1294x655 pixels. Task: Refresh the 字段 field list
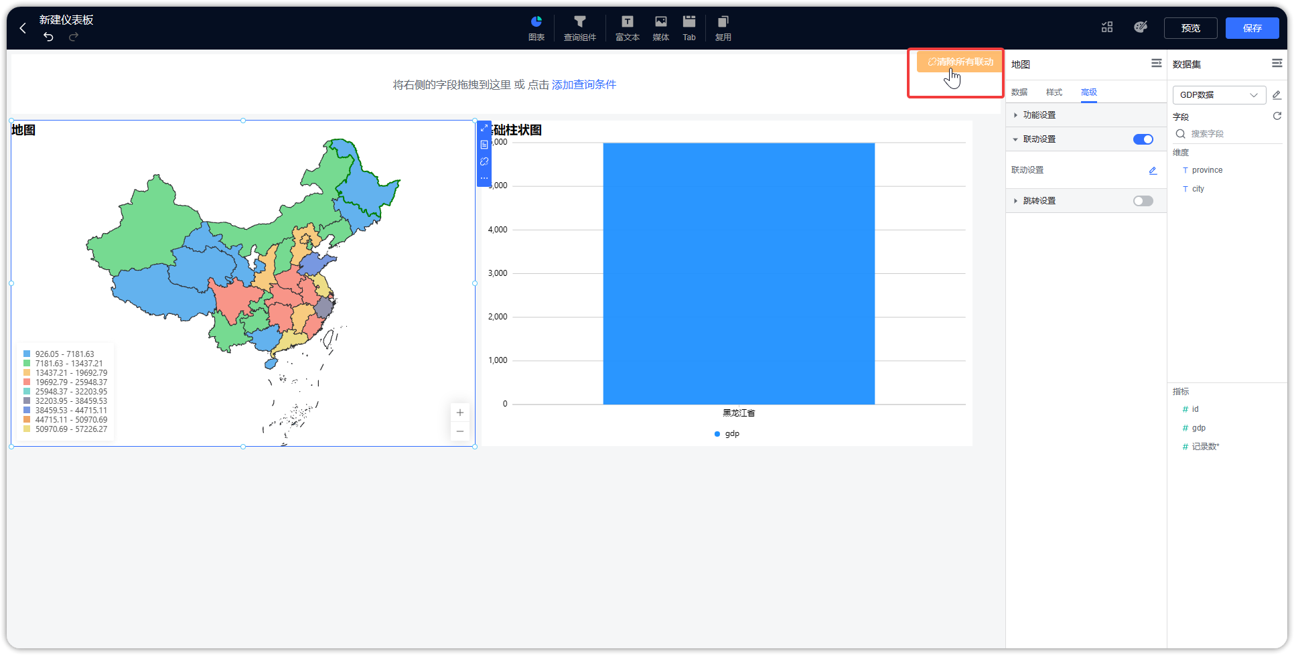coord(1277,116)
